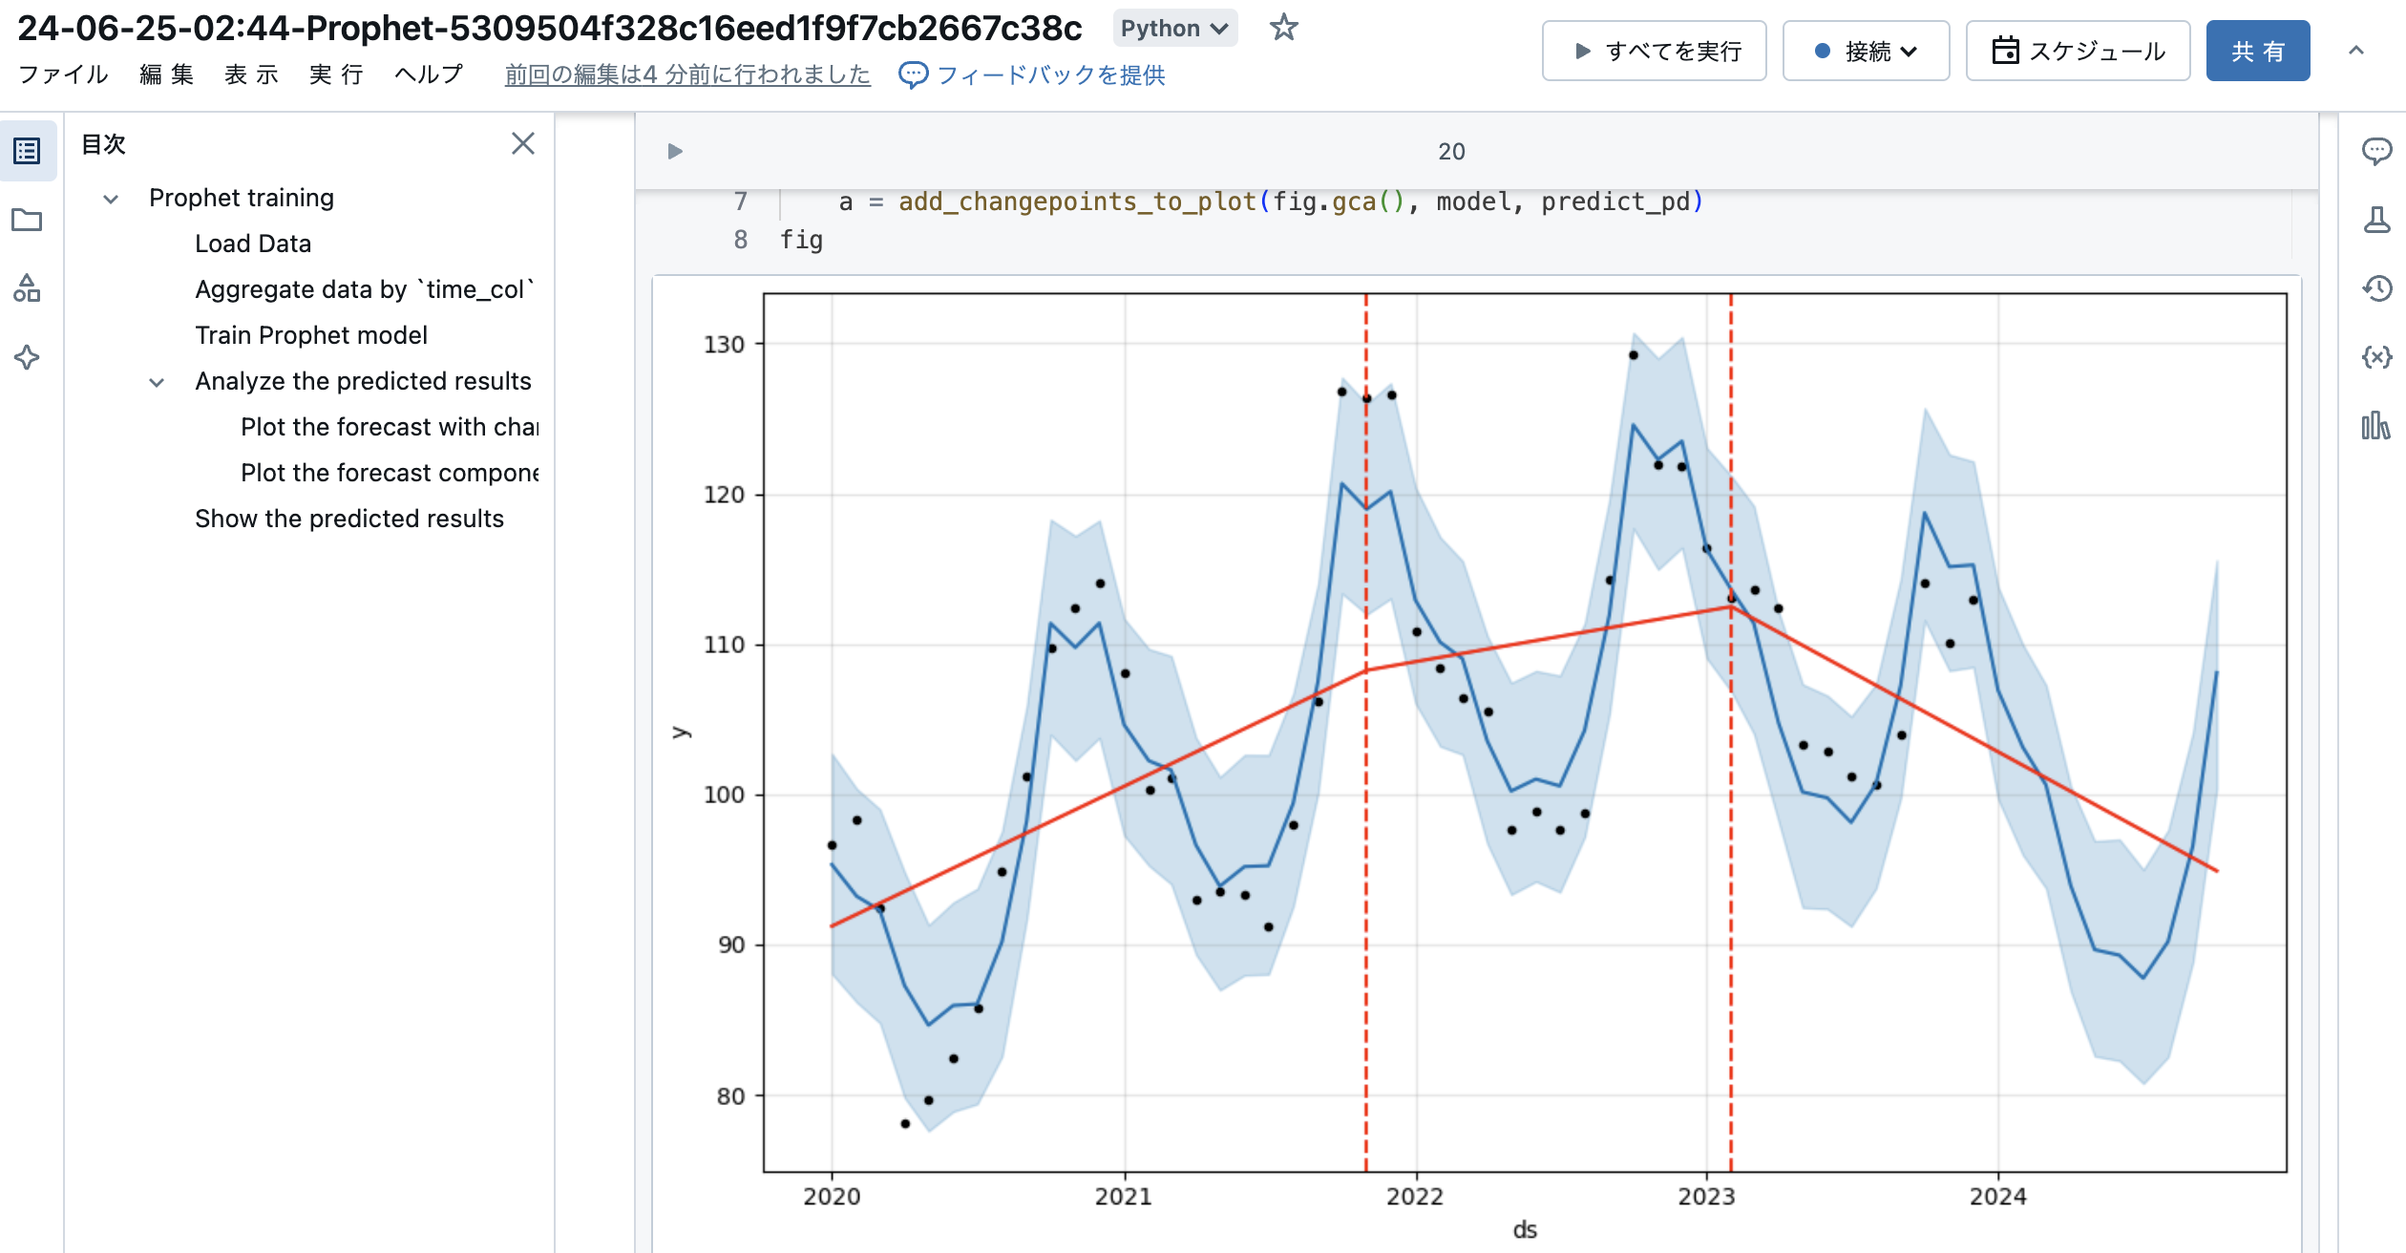The width and height of the screenshot is (2406, 1253).
Task: Close the table of contents panel
Action: pos(522,144)
